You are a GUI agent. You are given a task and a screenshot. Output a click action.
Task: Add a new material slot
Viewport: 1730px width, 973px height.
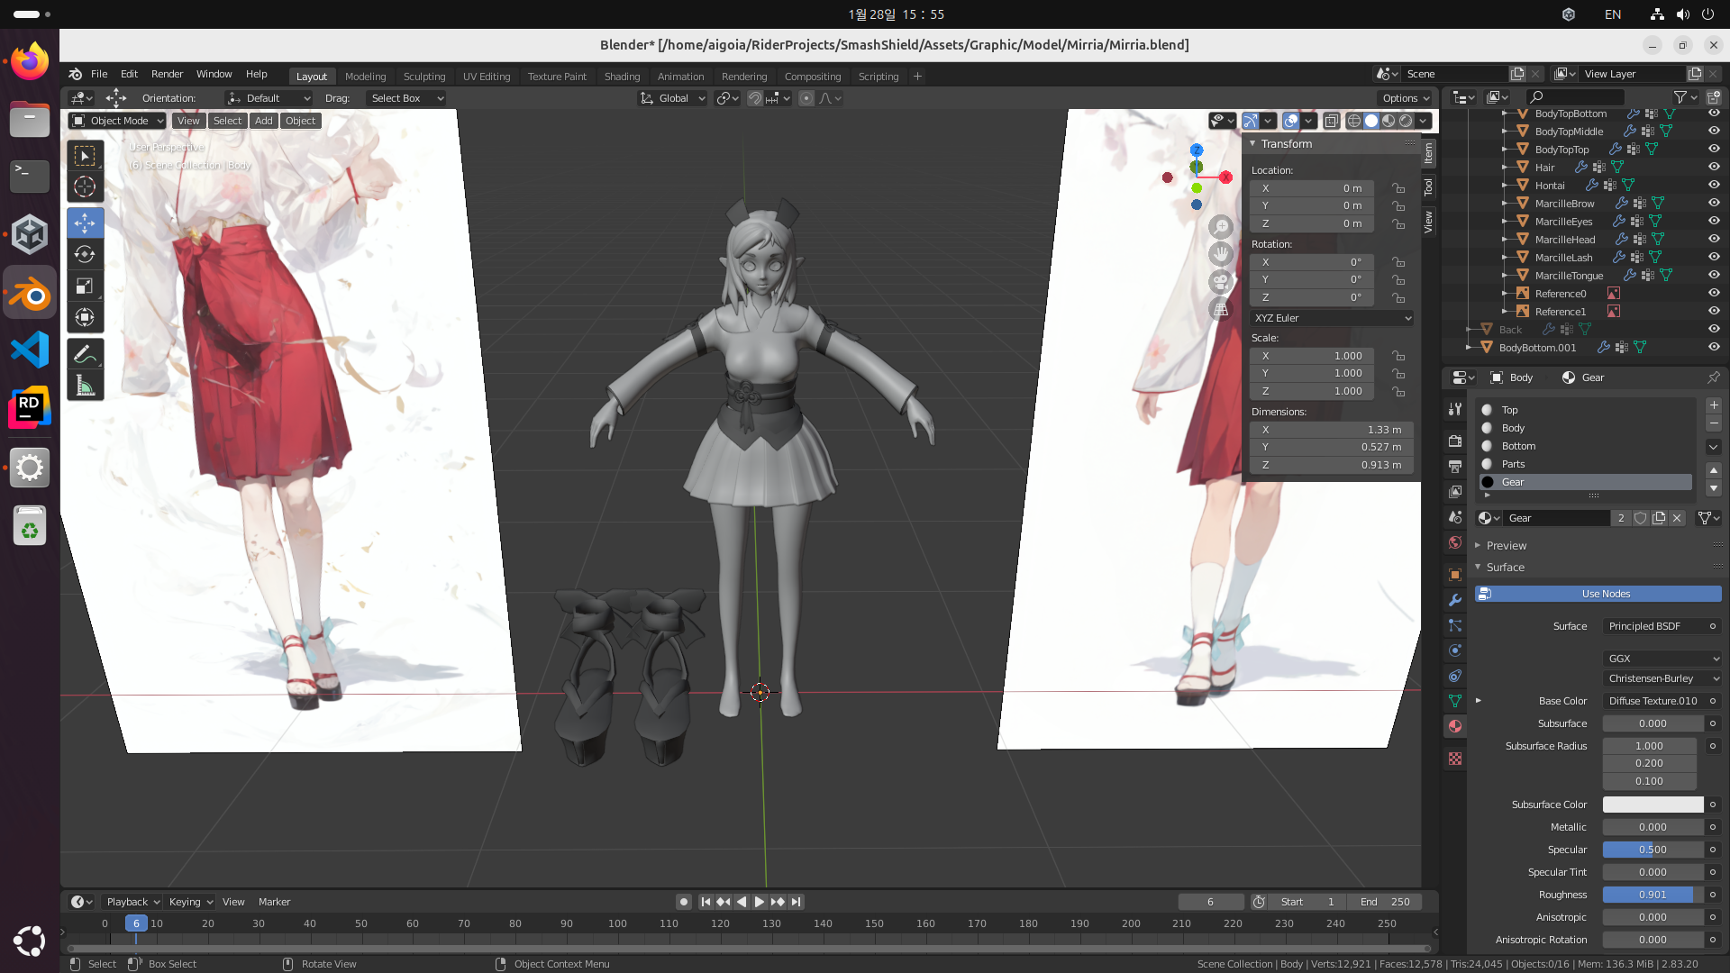[1714, 405]
